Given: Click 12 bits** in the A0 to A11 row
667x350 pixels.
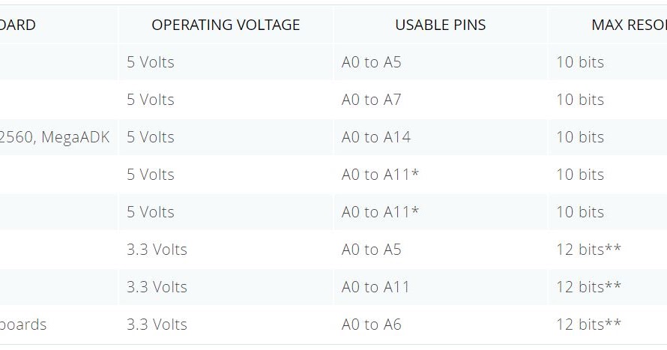Looking at the screenshot, I should tap(588, 287).
